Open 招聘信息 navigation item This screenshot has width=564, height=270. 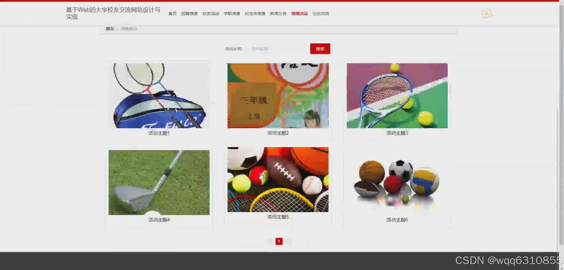189,14
